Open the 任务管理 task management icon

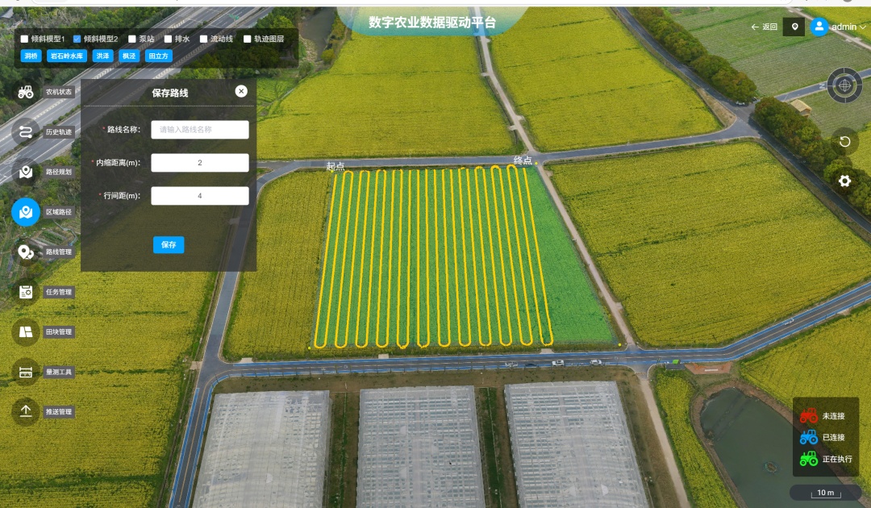(26, 292)
